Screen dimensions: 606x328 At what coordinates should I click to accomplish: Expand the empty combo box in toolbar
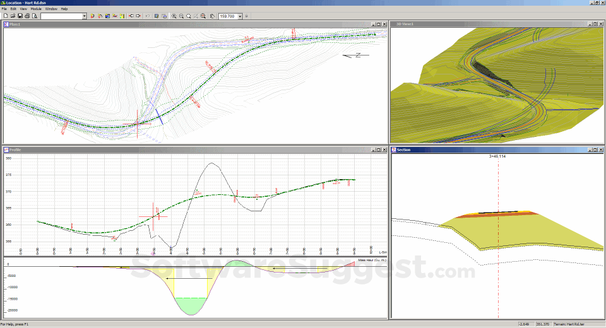(x=84, y=16)
